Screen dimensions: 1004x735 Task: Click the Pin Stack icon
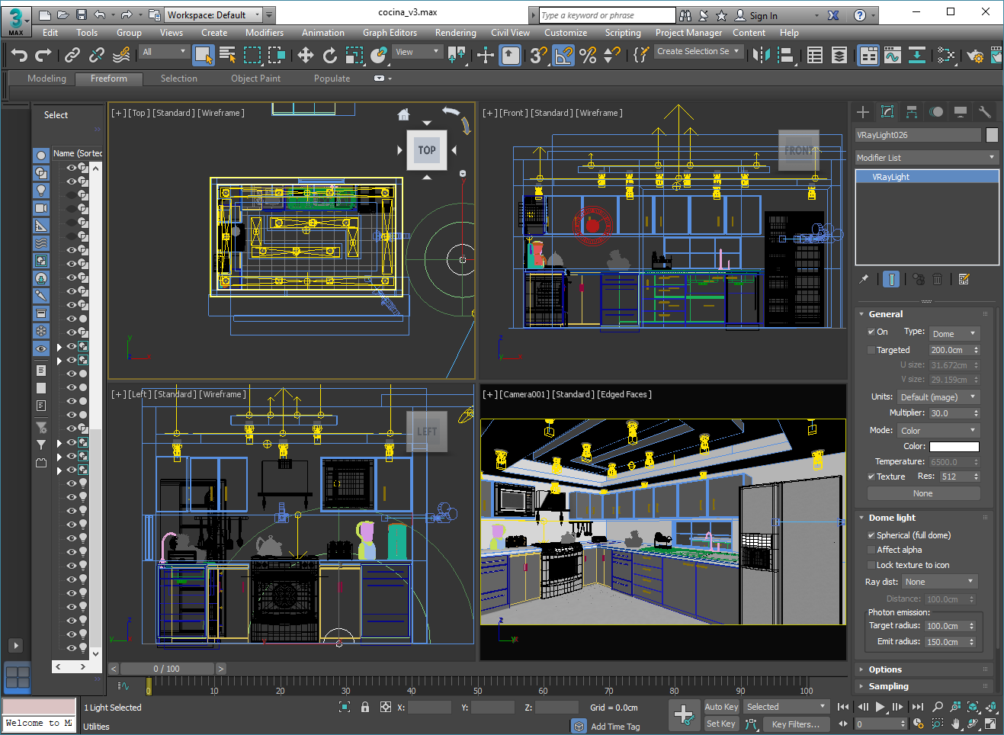tap(864, 279)
